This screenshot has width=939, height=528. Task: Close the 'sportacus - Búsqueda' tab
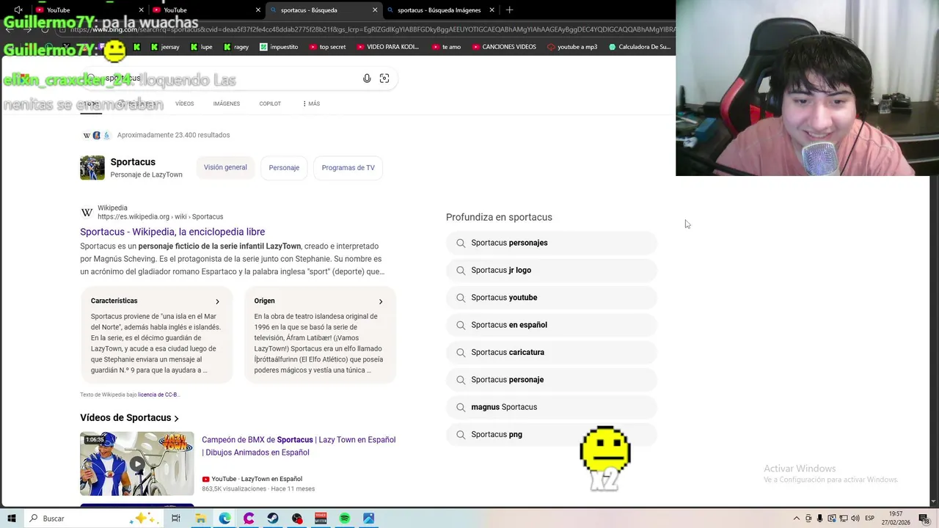tap(375, 10)
